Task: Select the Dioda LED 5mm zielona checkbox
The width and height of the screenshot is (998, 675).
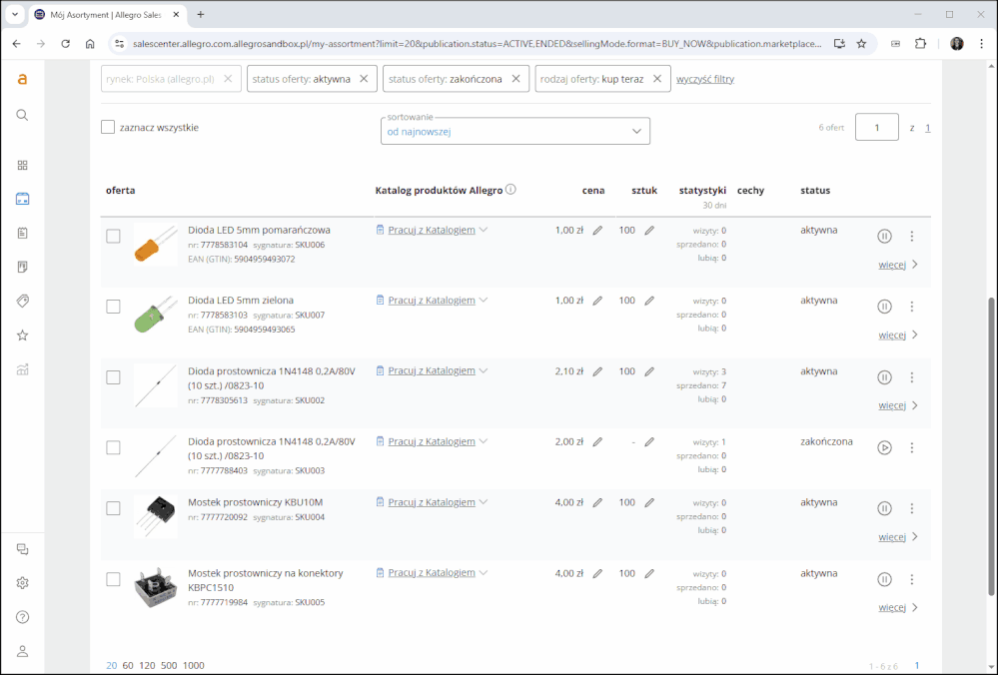Action: pyautogui.click(x=113, y=307)
